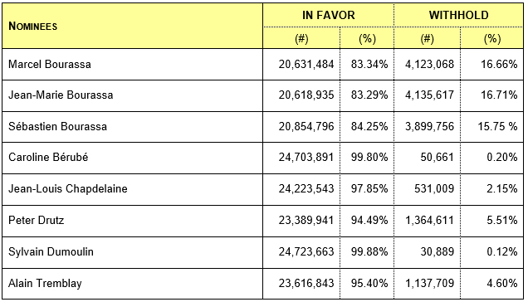
Task: Select the Sylvain Dumoulin name cell
Action: [x=132, y=252]
